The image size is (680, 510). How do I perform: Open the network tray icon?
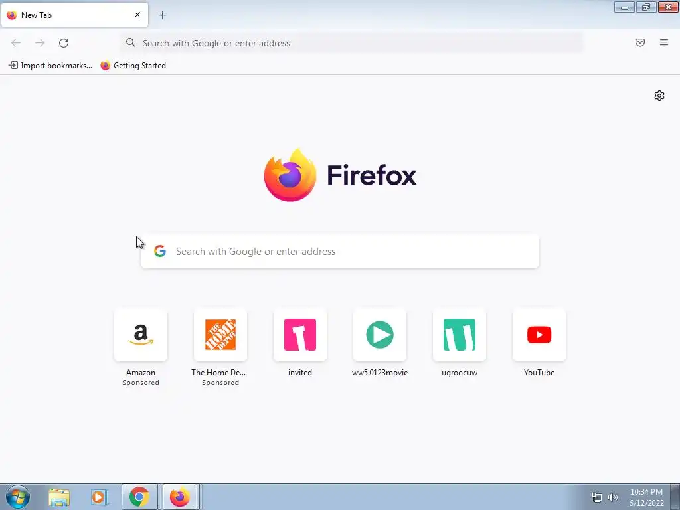pyautogui.click(x=597, y=497)
